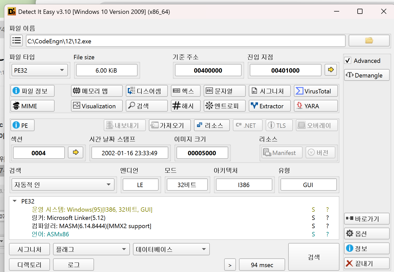Open the 자동적 인 scan mode dropdown

63,184
